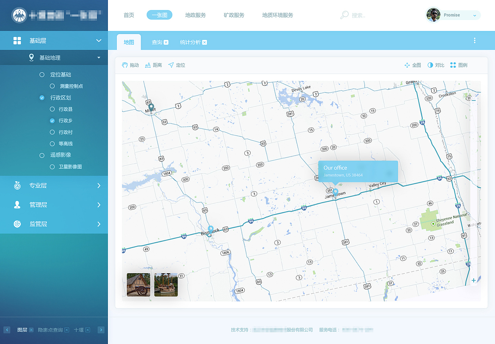Close the 隐患点查询 bottom tab
The image size is (495, 344).
pos(67,330)
